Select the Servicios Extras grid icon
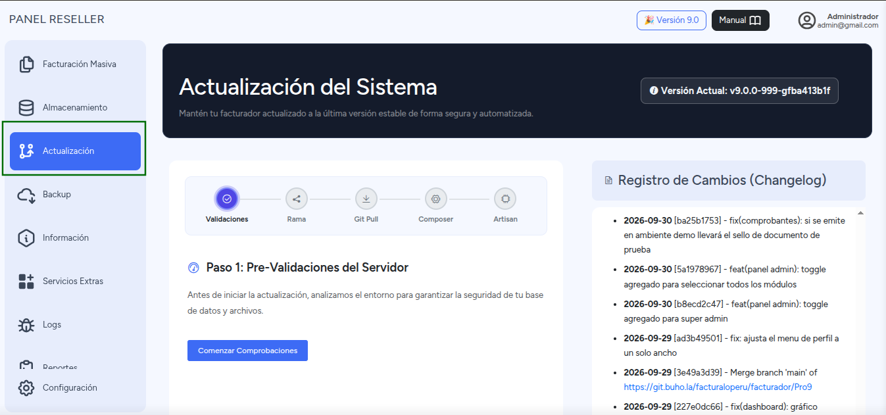Screen dimensions: 886x415 26,281
